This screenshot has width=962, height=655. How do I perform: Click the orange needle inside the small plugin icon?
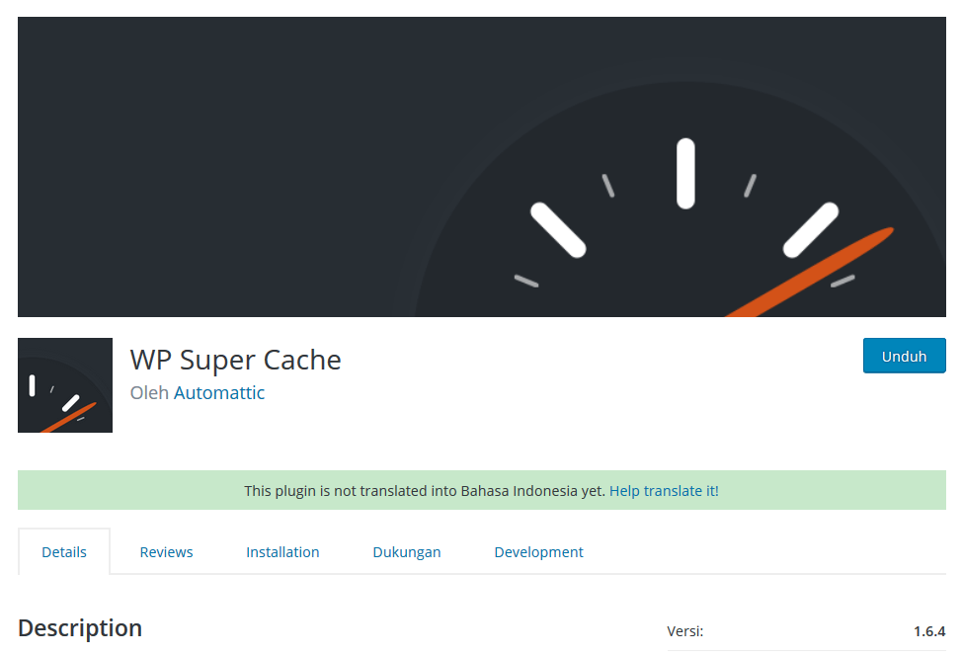point(71,416)
